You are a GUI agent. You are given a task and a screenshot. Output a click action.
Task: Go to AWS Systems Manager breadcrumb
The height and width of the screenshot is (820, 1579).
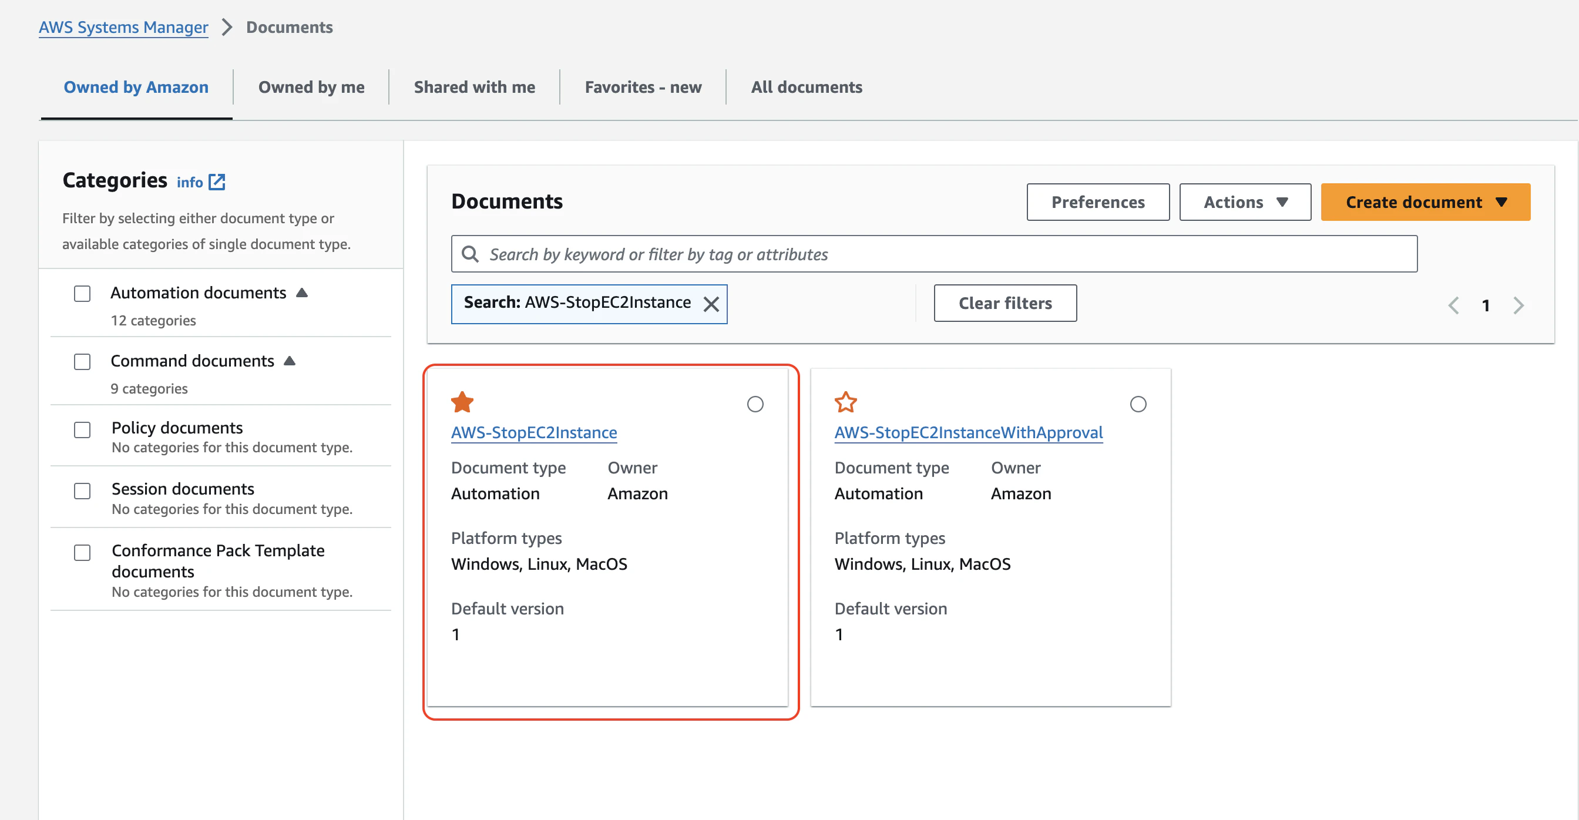pyautogui.click(x=123, y=27)
